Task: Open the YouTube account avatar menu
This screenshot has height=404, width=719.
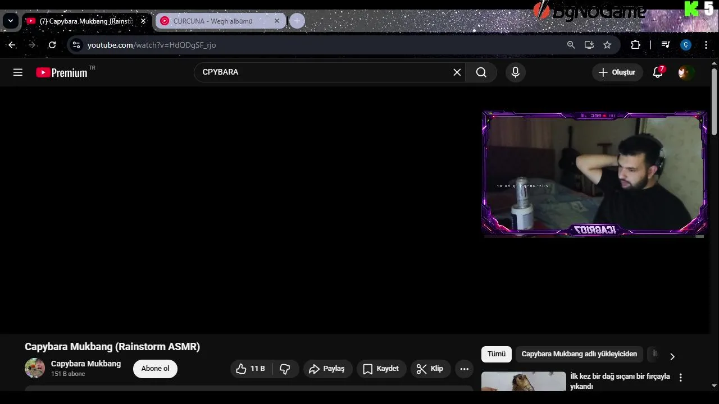Action: (x=685, y=72)
